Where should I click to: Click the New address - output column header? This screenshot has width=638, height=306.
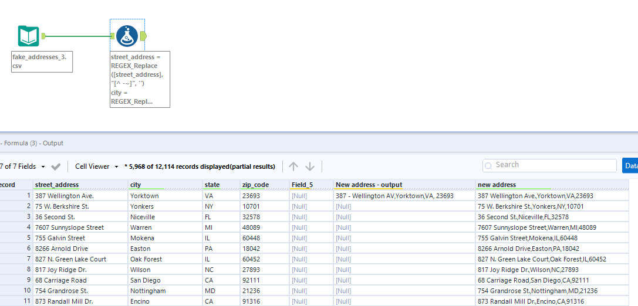pos(404,185)
